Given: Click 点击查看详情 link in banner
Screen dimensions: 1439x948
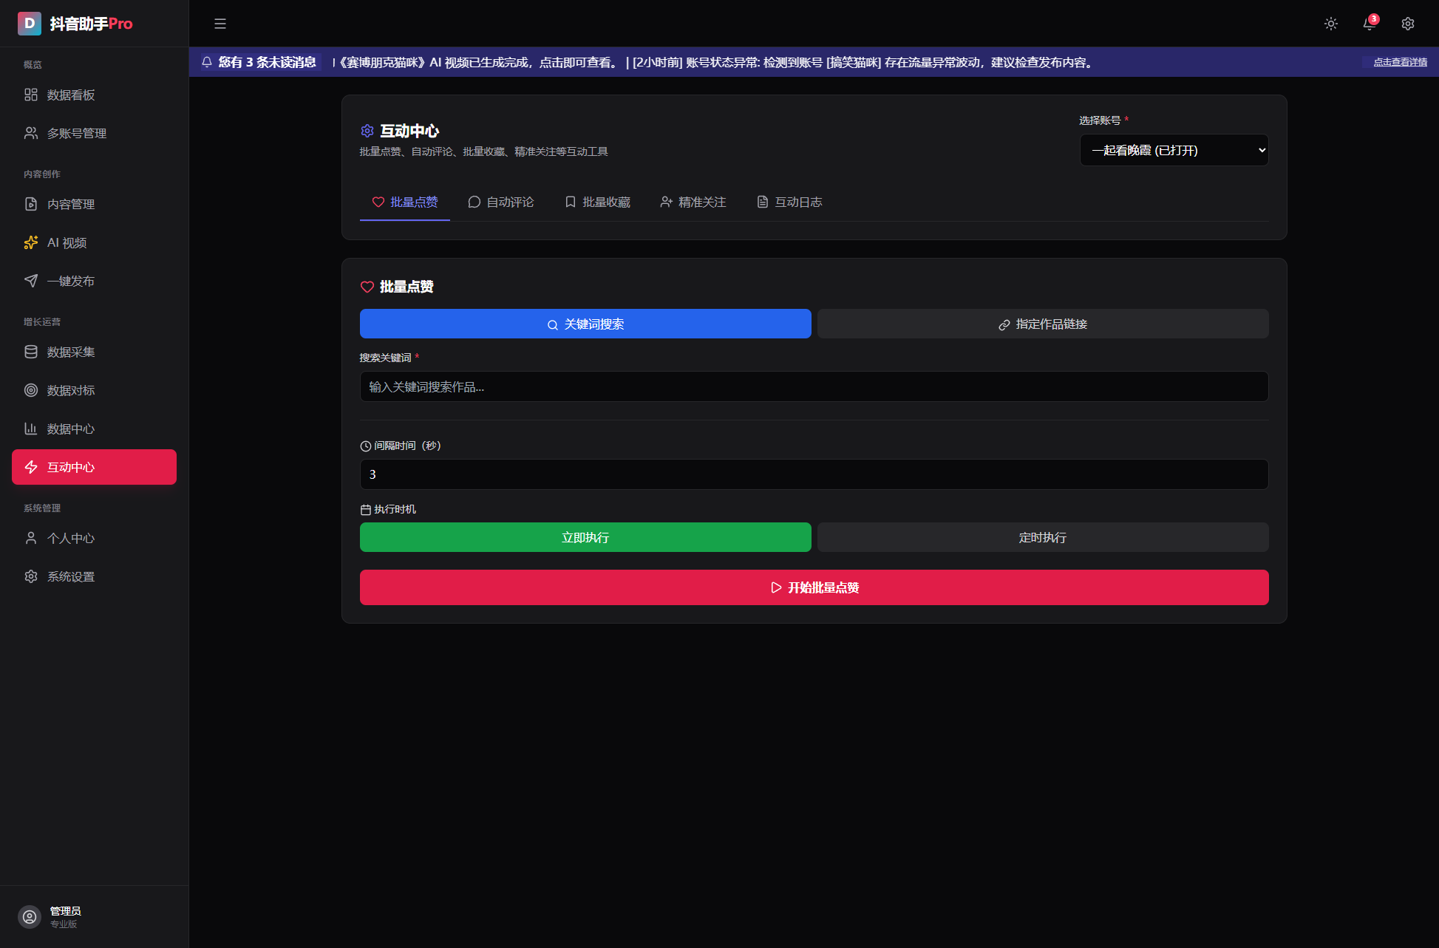Looking at the screenshot, I should tap(1400, 62).
